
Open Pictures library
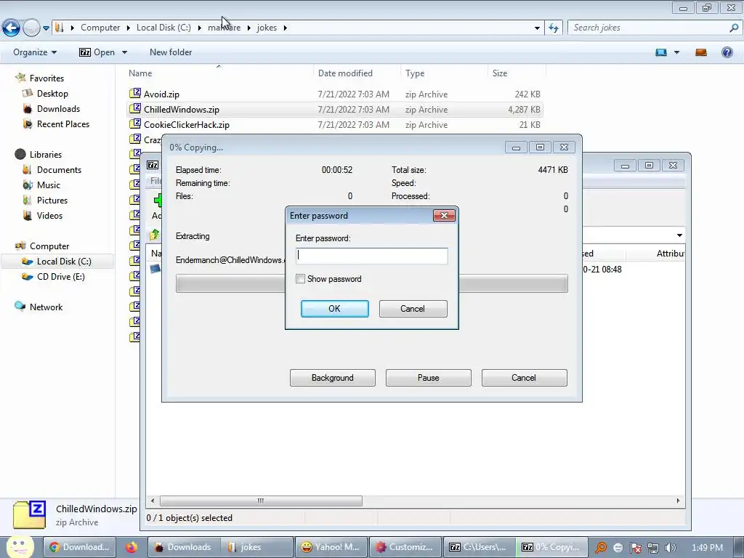(52, 200)
